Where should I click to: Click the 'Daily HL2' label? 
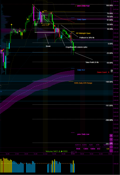click(81, 70)
